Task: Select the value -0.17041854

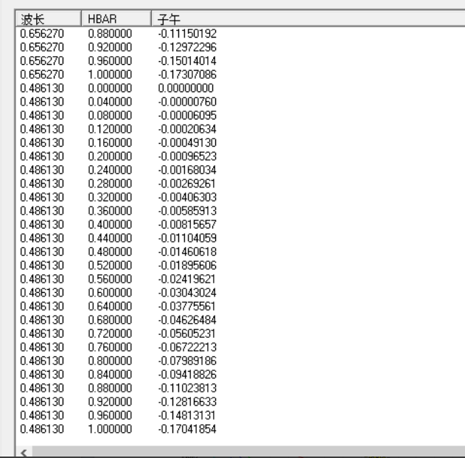Action: [x=187, y=429]
